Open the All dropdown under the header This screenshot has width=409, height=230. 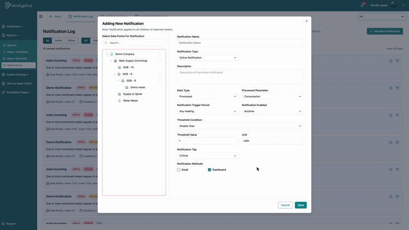pos(382,16)
